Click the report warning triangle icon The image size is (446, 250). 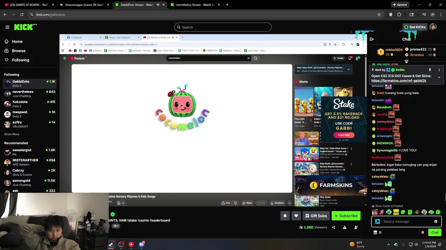pos(345,227)
